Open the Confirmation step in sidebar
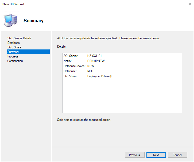194x162 pixels. tap(15, 61)
